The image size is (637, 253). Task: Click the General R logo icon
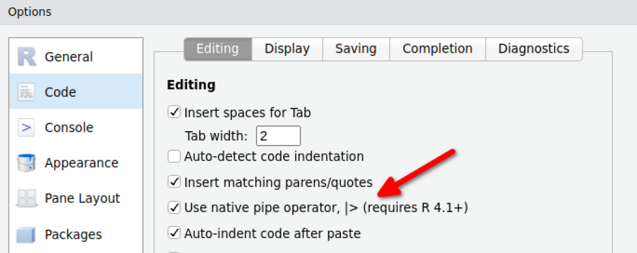tap(27, 57)
